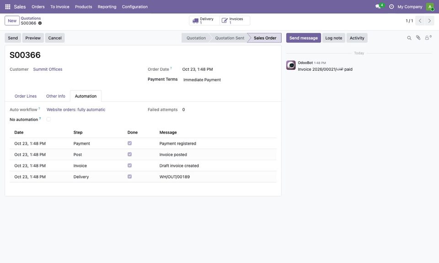The width and height of the screenshot is (439, 263).
Task: Click the Send message button
Action: [304, 38]
